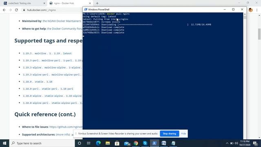Click the stable tag
261x147 pixels.
39,82
